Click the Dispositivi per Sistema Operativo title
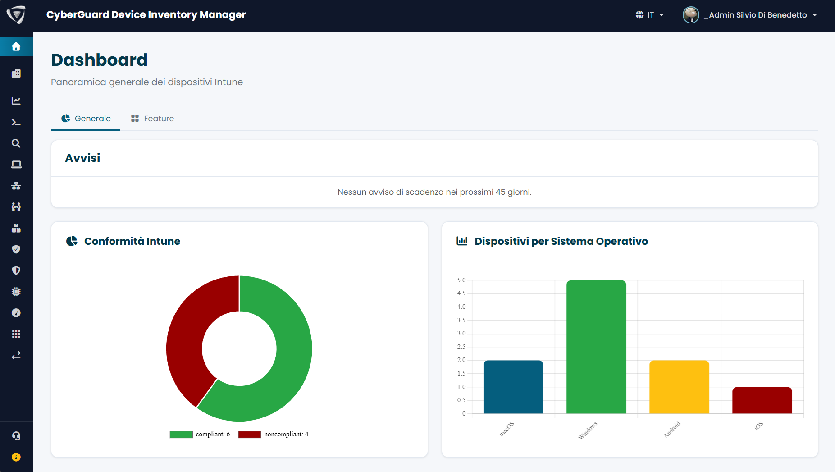 561,241
